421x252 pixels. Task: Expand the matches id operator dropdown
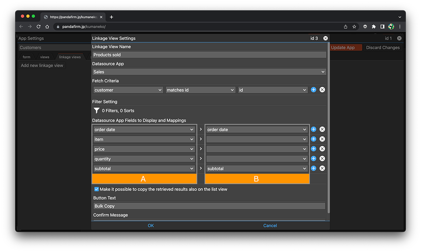201,90
